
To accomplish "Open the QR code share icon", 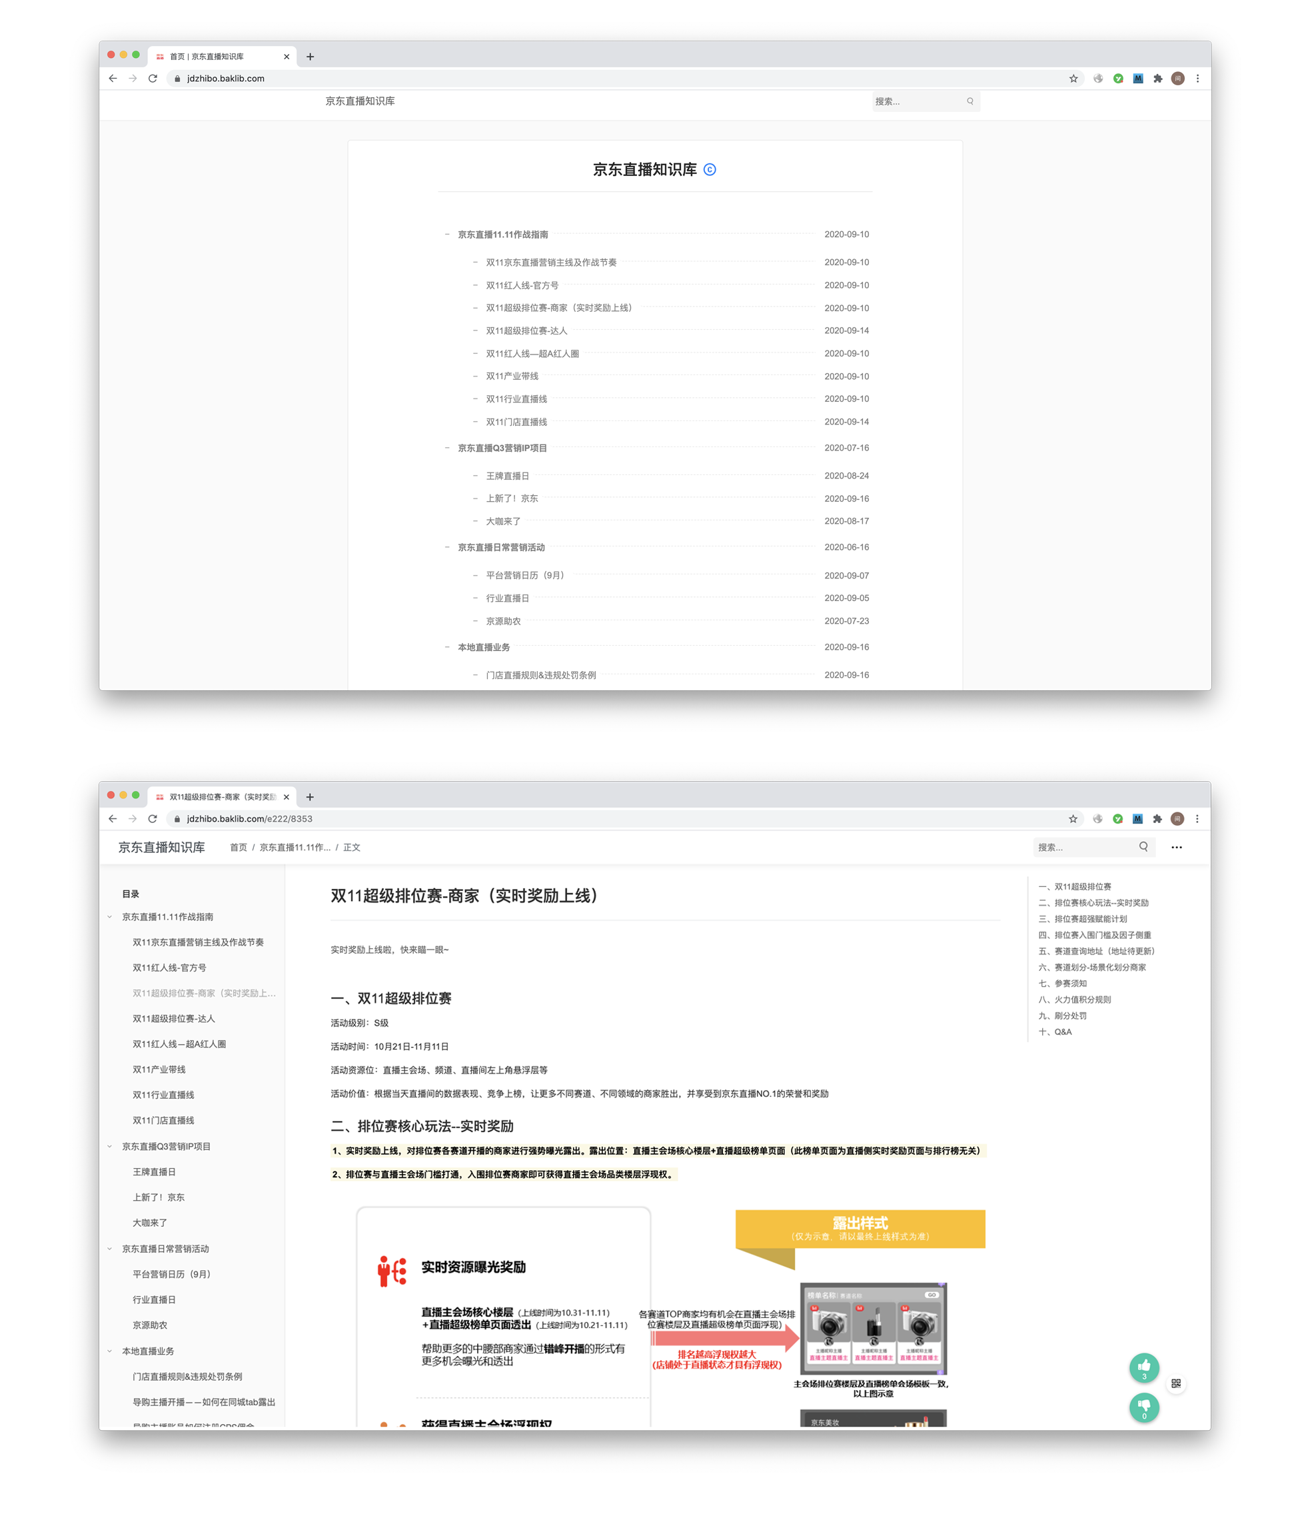I will 1175,1383.
